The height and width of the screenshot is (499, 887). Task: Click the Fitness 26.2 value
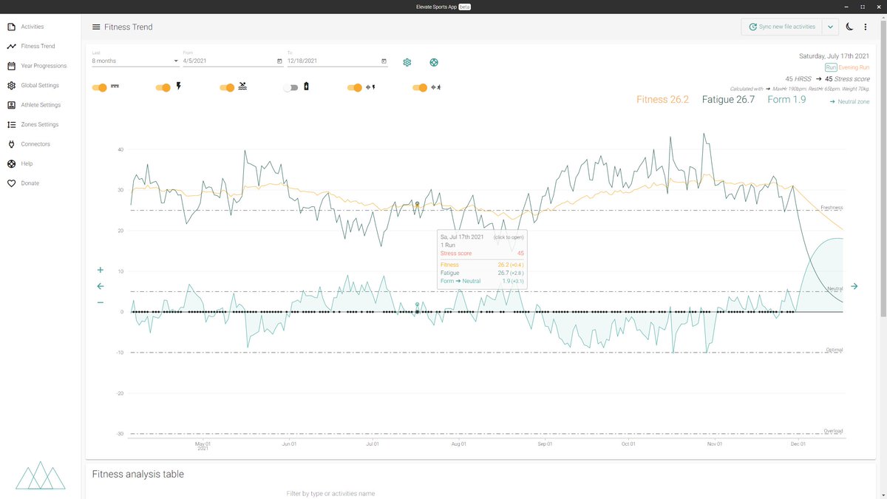point(662,99)
